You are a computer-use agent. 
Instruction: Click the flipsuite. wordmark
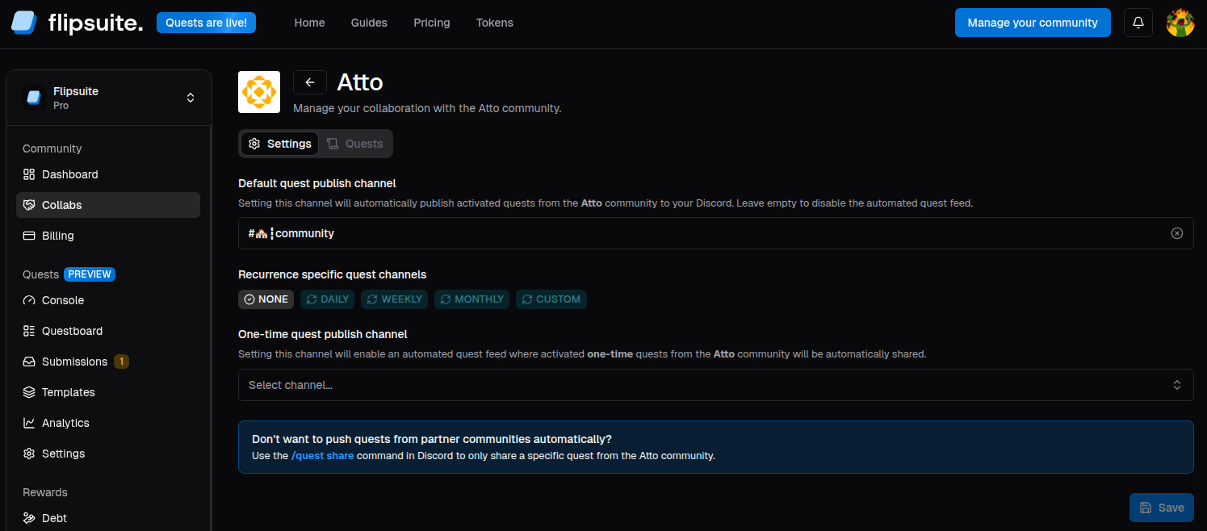(95, 23)
